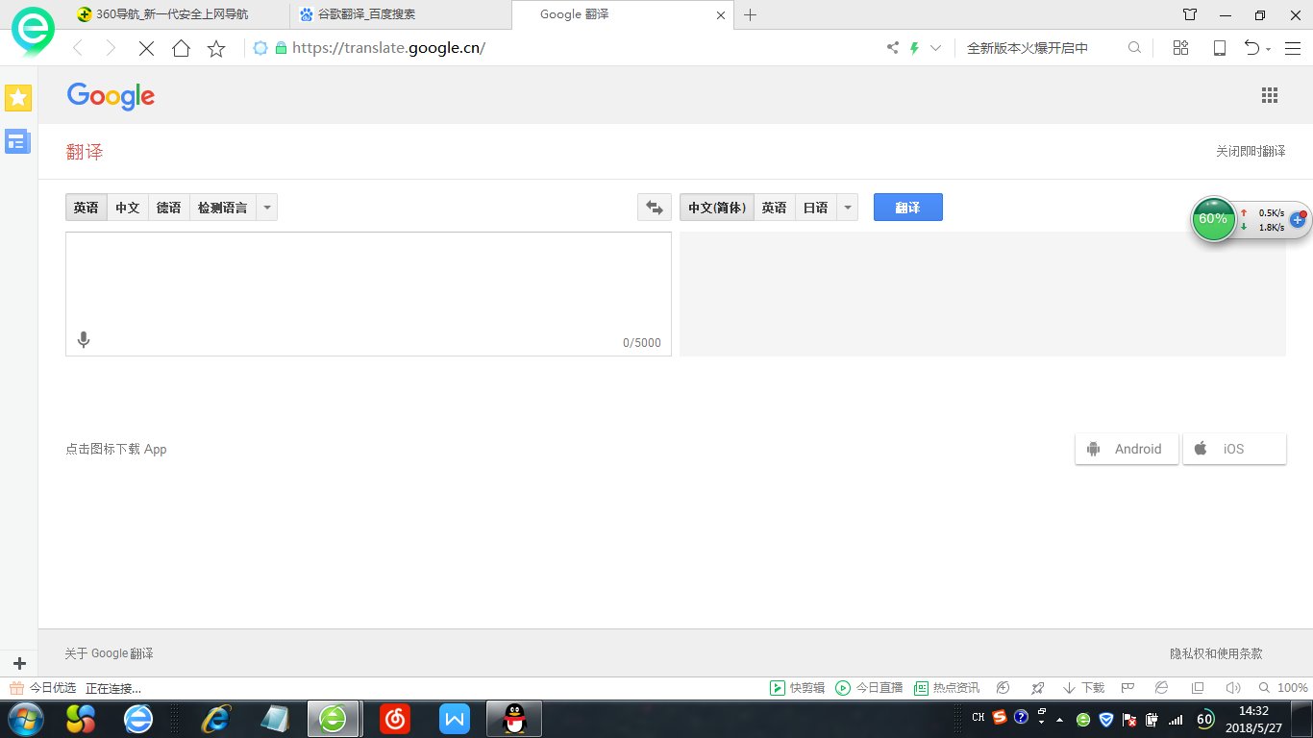Select 英语 as the source language
Image resolution: width=1313 pixels, height=738 pixels.
(86, 207)
